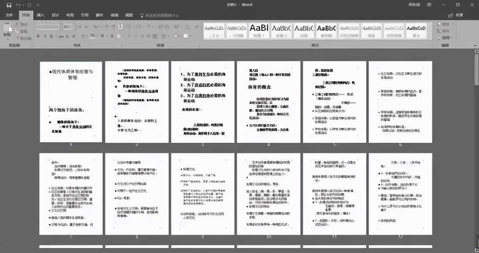Open the font name combo box
Image resolution: width=479 pixels, height=253 pixels.
click(48, 27)
